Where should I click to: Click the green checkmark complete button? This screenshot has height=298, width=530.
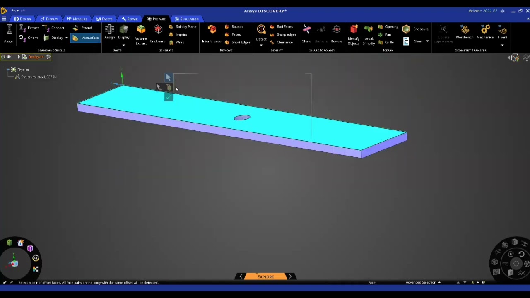[x=169, y=97]
